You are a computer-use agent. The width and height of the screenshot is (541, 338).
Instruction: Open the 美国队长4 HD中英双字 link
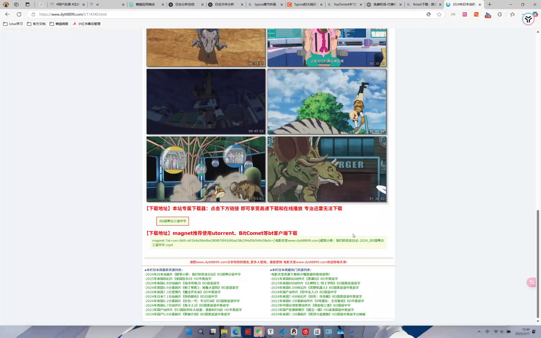pos(178,279)
